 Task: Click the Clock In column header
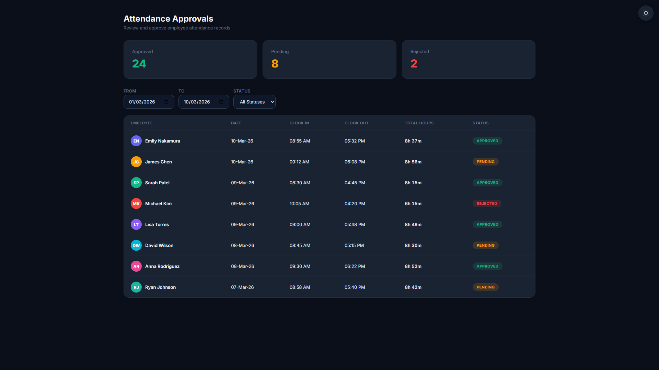pos(299,123)
